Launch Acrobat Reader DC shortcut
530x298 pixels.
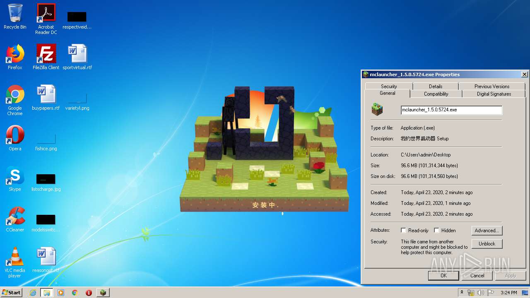[46, 19]
